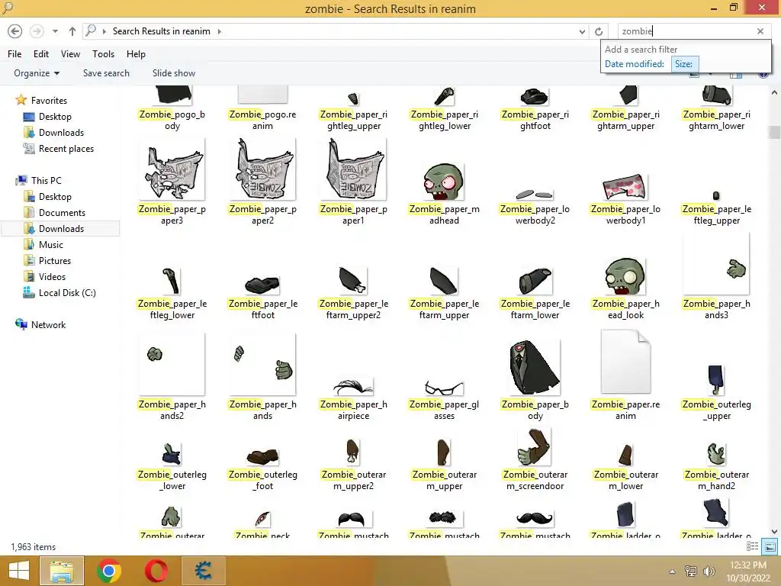This screenshot has height=586, width=781.
Task: Start the Slide show
Action: 174,73
